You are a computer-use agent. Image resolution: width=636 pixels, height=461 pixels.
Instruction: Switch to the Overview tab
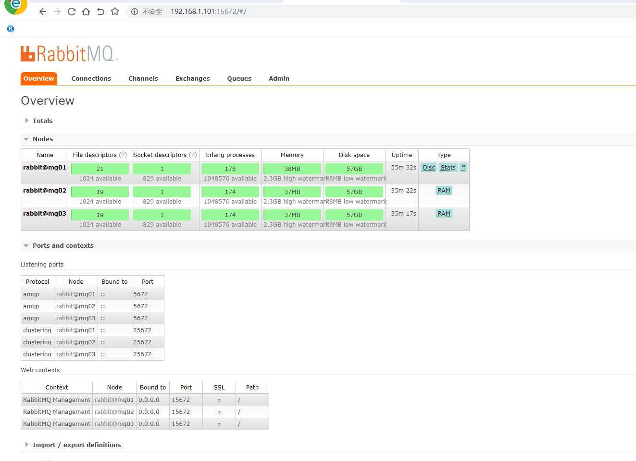click(39, 78)
